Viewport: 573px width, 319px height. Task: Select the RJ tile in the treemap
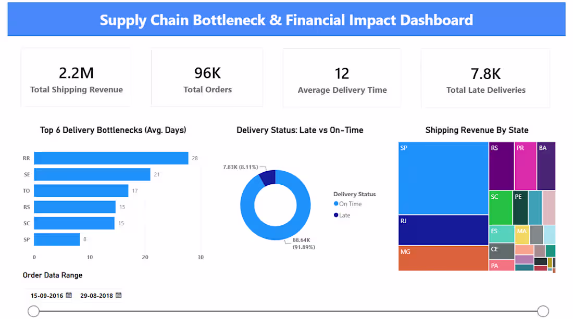tap(443, 230)
